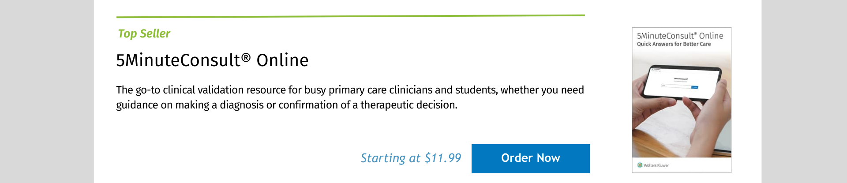Image resolution: width=847 pixels, height=183 pixels.
Task: Select the green Top Seller label
Action: tap(144, 34)
